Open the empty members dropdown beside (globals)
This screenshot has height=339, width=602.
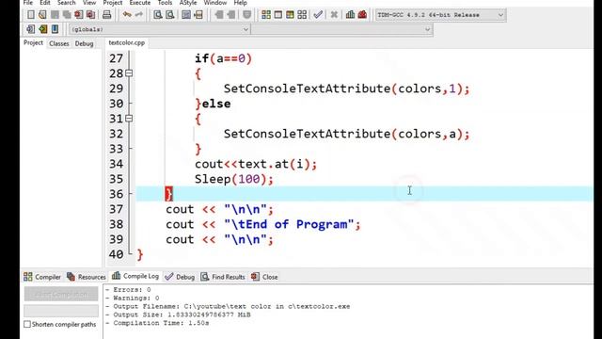[x=341, y=29]
